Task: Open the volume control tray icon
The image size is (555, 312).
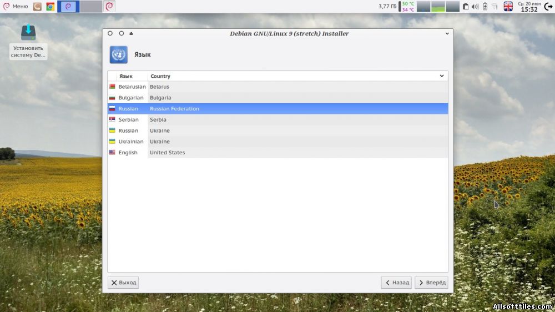Action: (475, 6)
